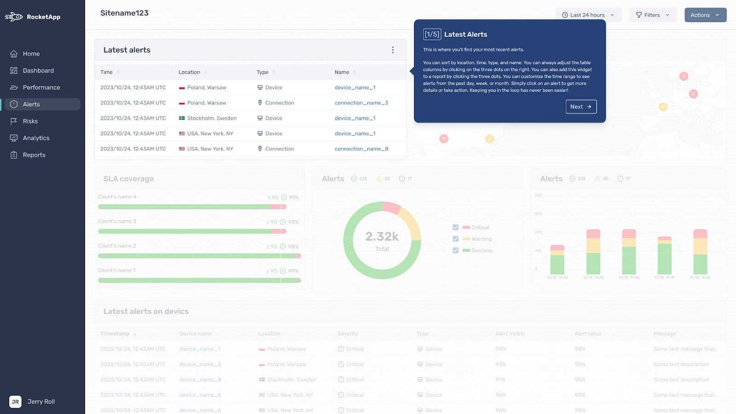Expand the Actions dropdown
Image resolution: width=736 pixels, height=414 pixels.
tap(705, 15)
